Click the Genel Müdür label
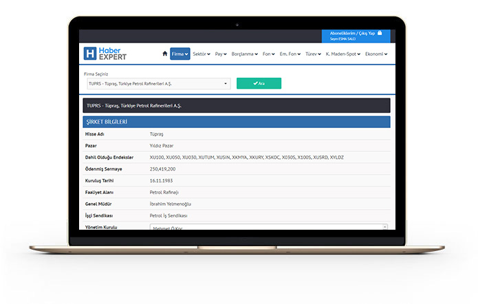The height and width of the screenshot is (304, 478). point(98,204)
